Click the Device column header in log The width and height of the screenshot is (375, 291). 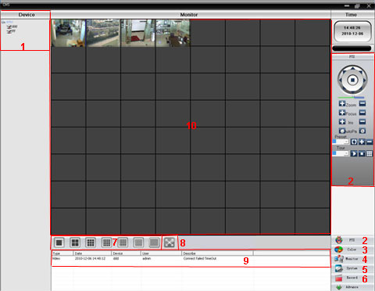click(x=127, y=253)
